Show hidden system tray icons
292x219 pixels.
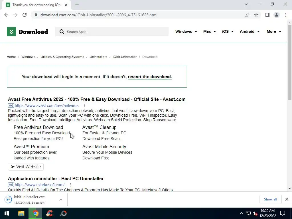click(x=241, y=213)
